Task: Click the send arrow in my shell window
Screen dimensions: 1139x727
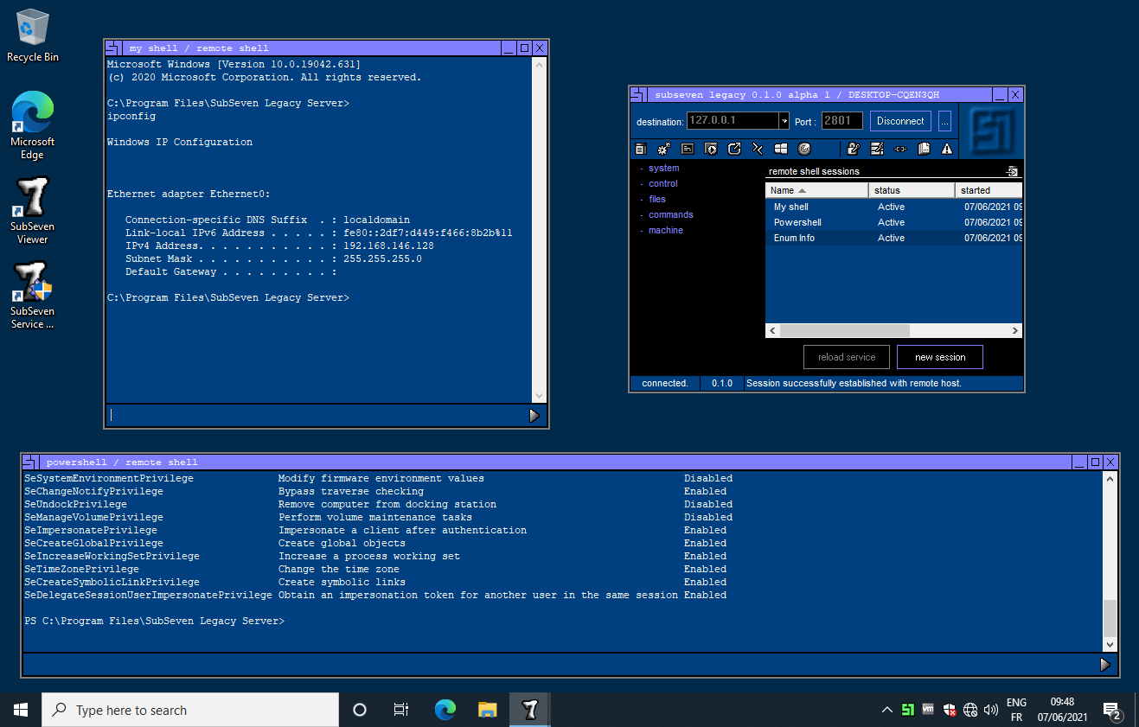Action: point(534,416)
